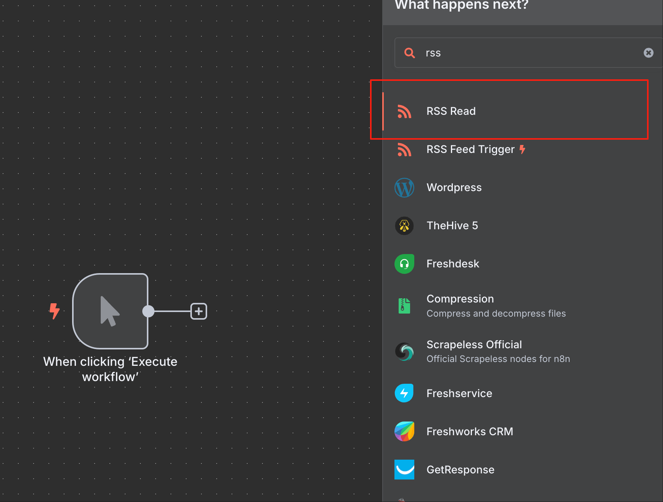Click the Freshdesk headset icon
663x502 pixels.
coord(404,264)
